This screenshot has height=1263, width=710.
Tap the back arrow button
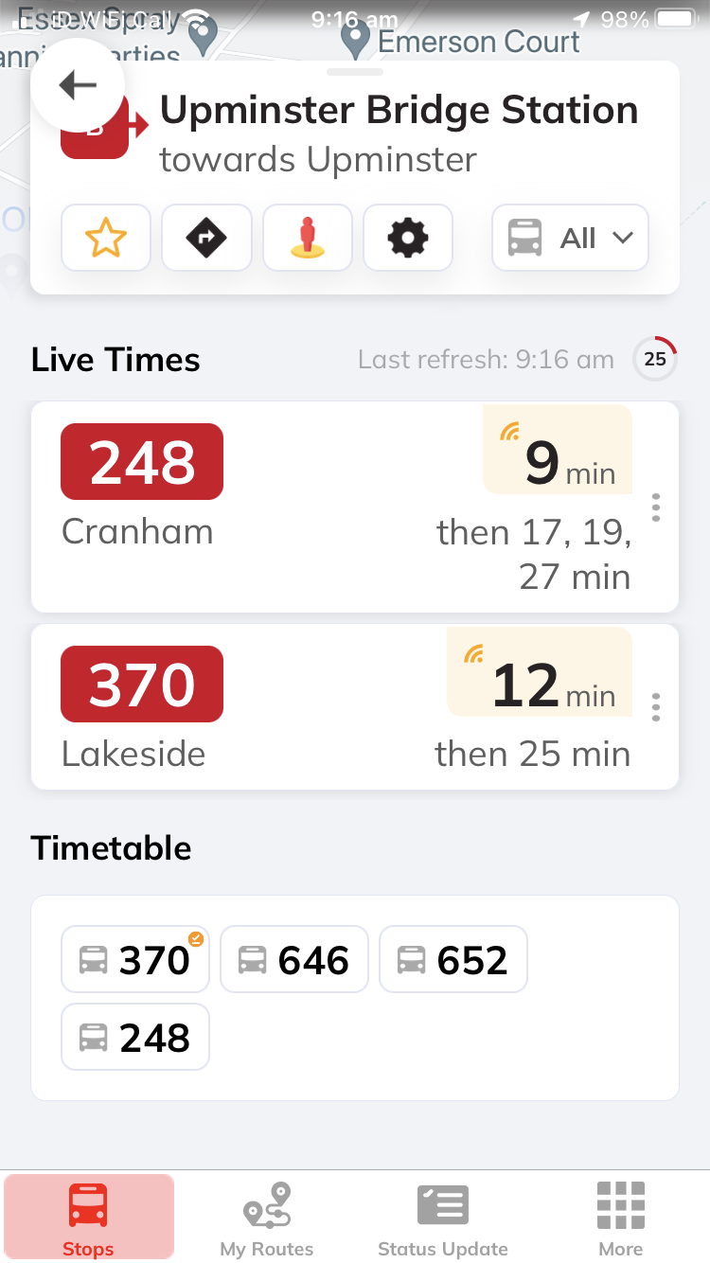click(x=78, y=85)
